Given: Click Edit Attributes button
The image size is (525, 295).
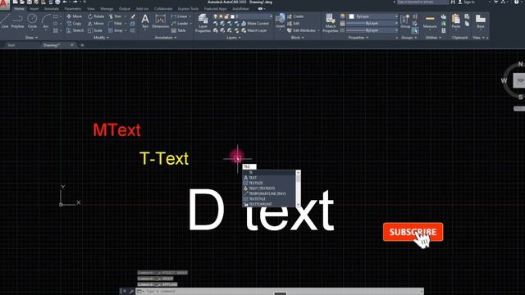Looking at the screenshot, I should pyautogui.click(x=301, y=30).
